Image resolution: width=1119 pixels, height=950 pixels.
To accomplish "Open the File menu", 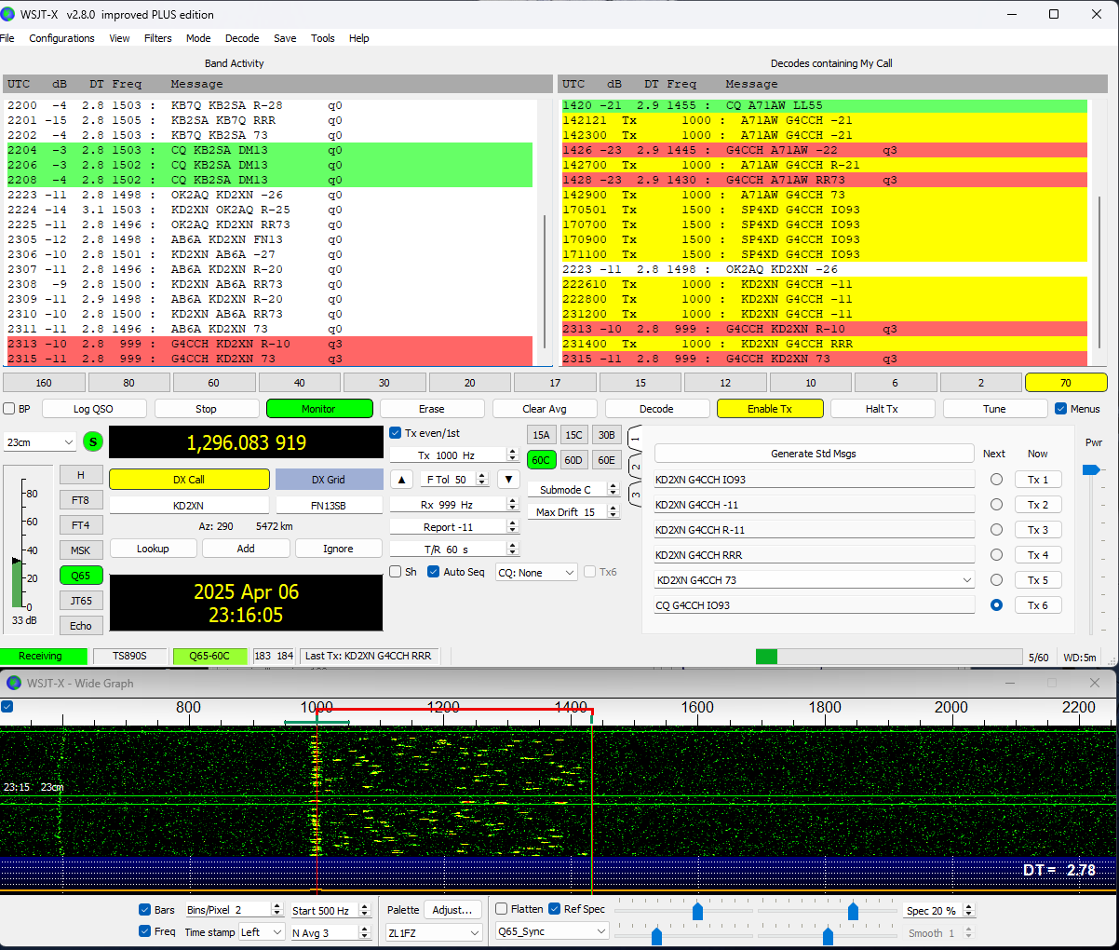I will point(7,38).
